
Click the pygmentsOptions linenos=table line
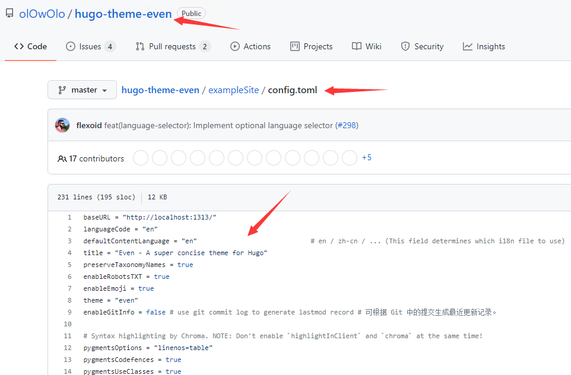point(148,348)
